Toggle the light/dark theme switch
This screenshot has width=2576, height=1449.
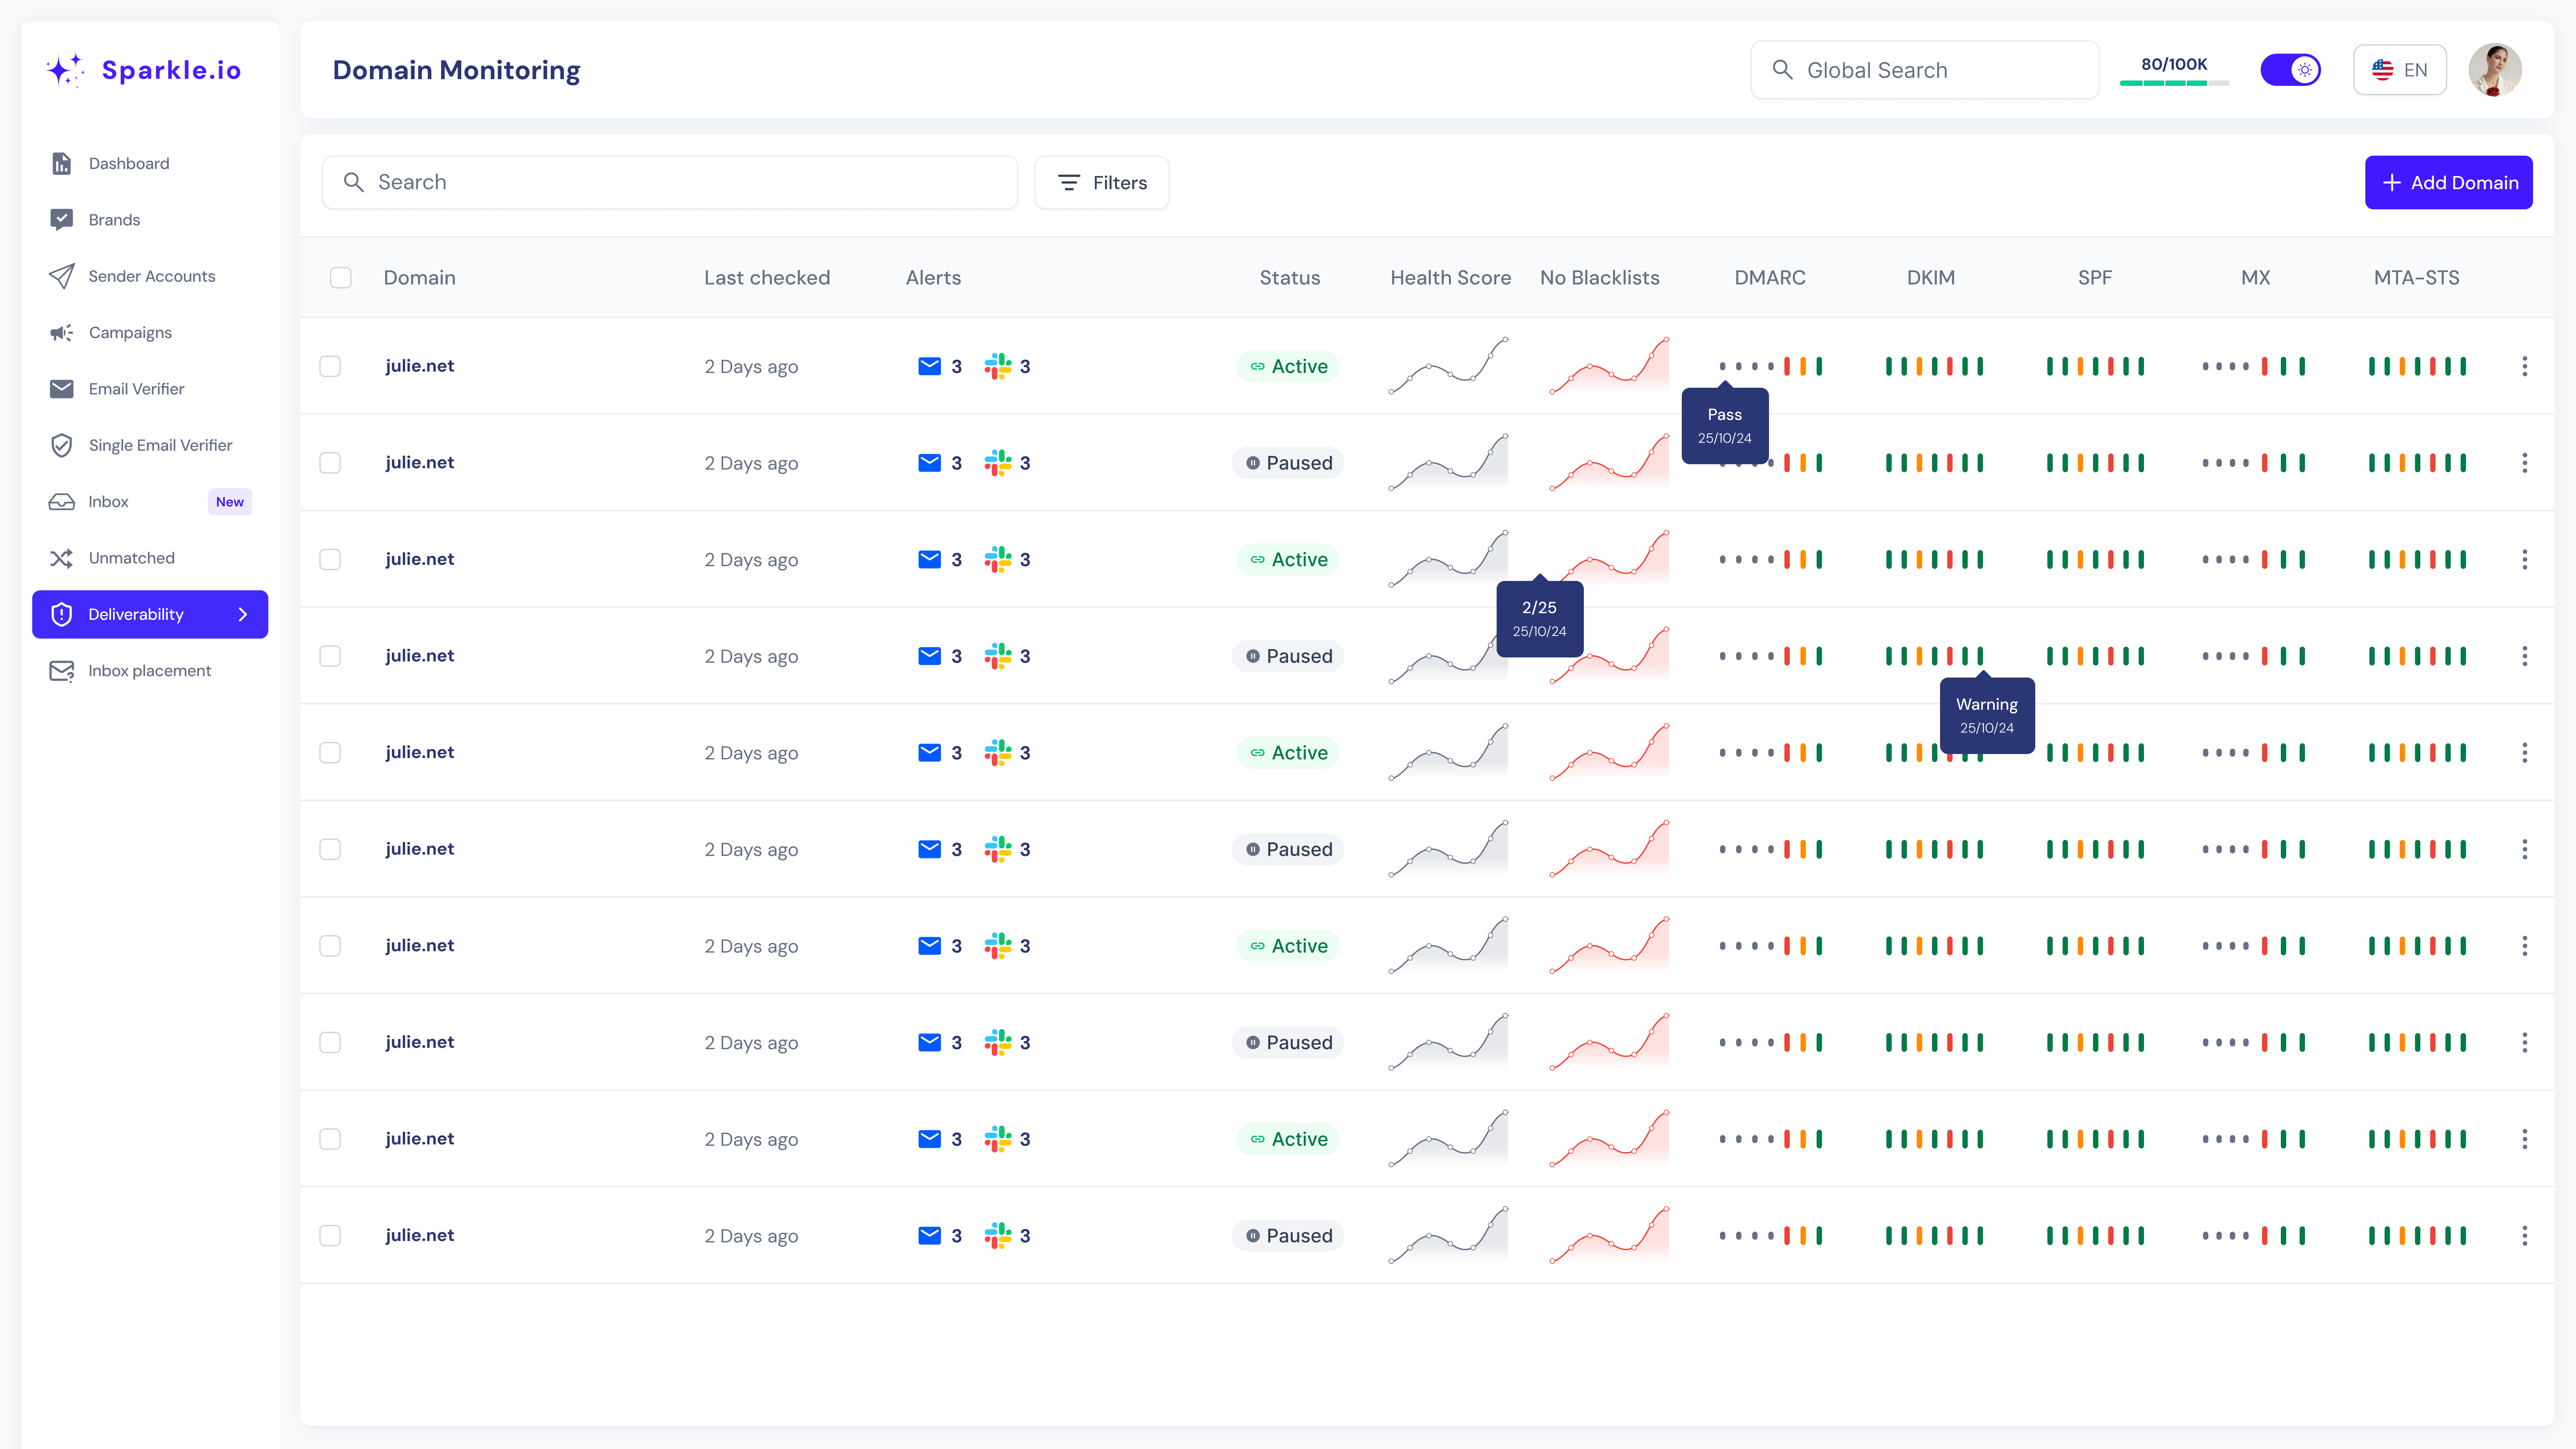pos(2290,70)
